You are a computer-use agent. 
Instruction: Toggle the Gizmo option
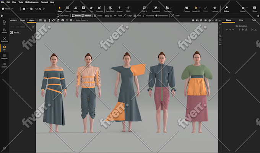point(98,16)
